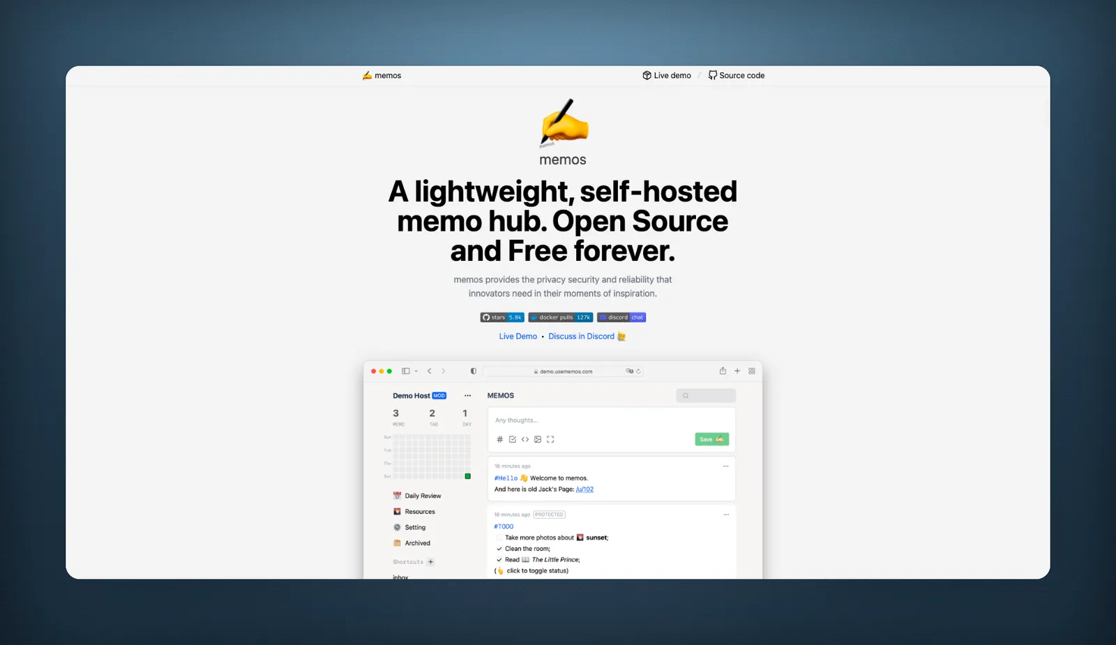Click the green Save button
This screenshot has height=645, width=1116.
coord(711,439)
